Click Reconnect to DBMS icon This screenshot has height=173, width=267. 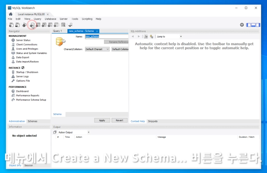click(71, 25)
